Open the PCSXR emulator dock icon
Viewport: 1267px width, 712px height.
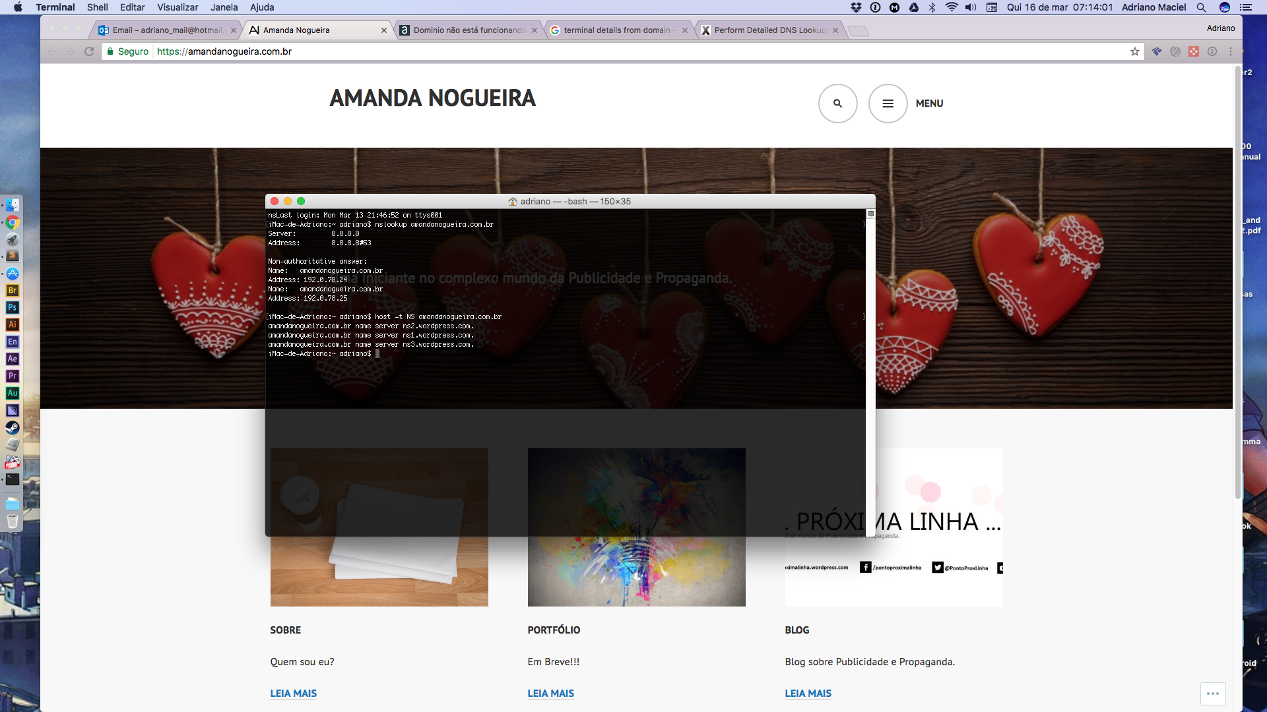click(13, 462)
